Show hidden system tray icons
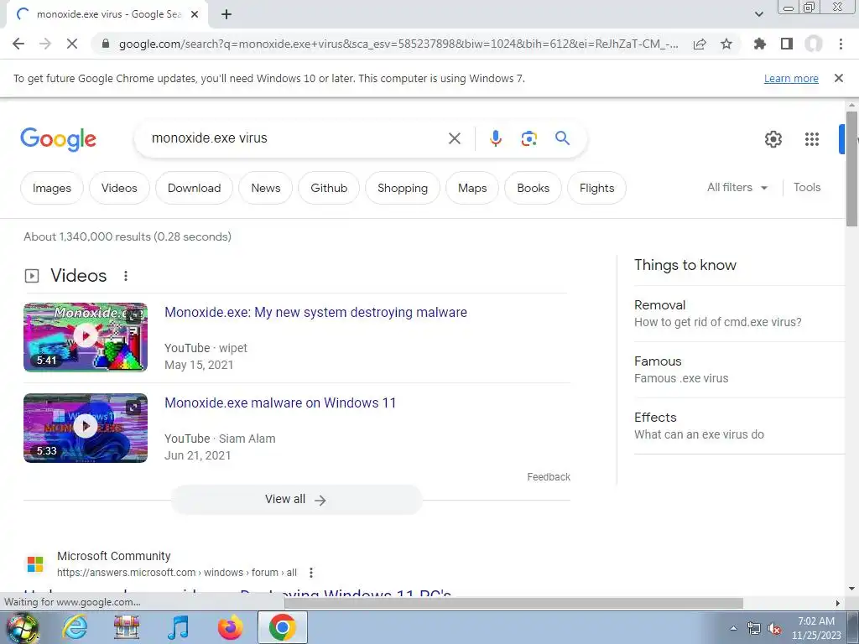Image resolution: width=859 pixels, height=644 pixels. (x=733, y=628)
